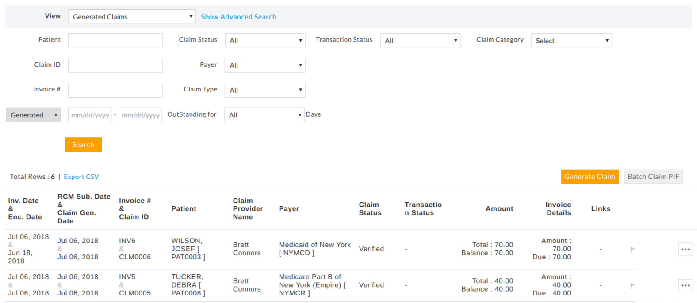
Task: Focus the Claim ID input field
Action: [115, 65]
